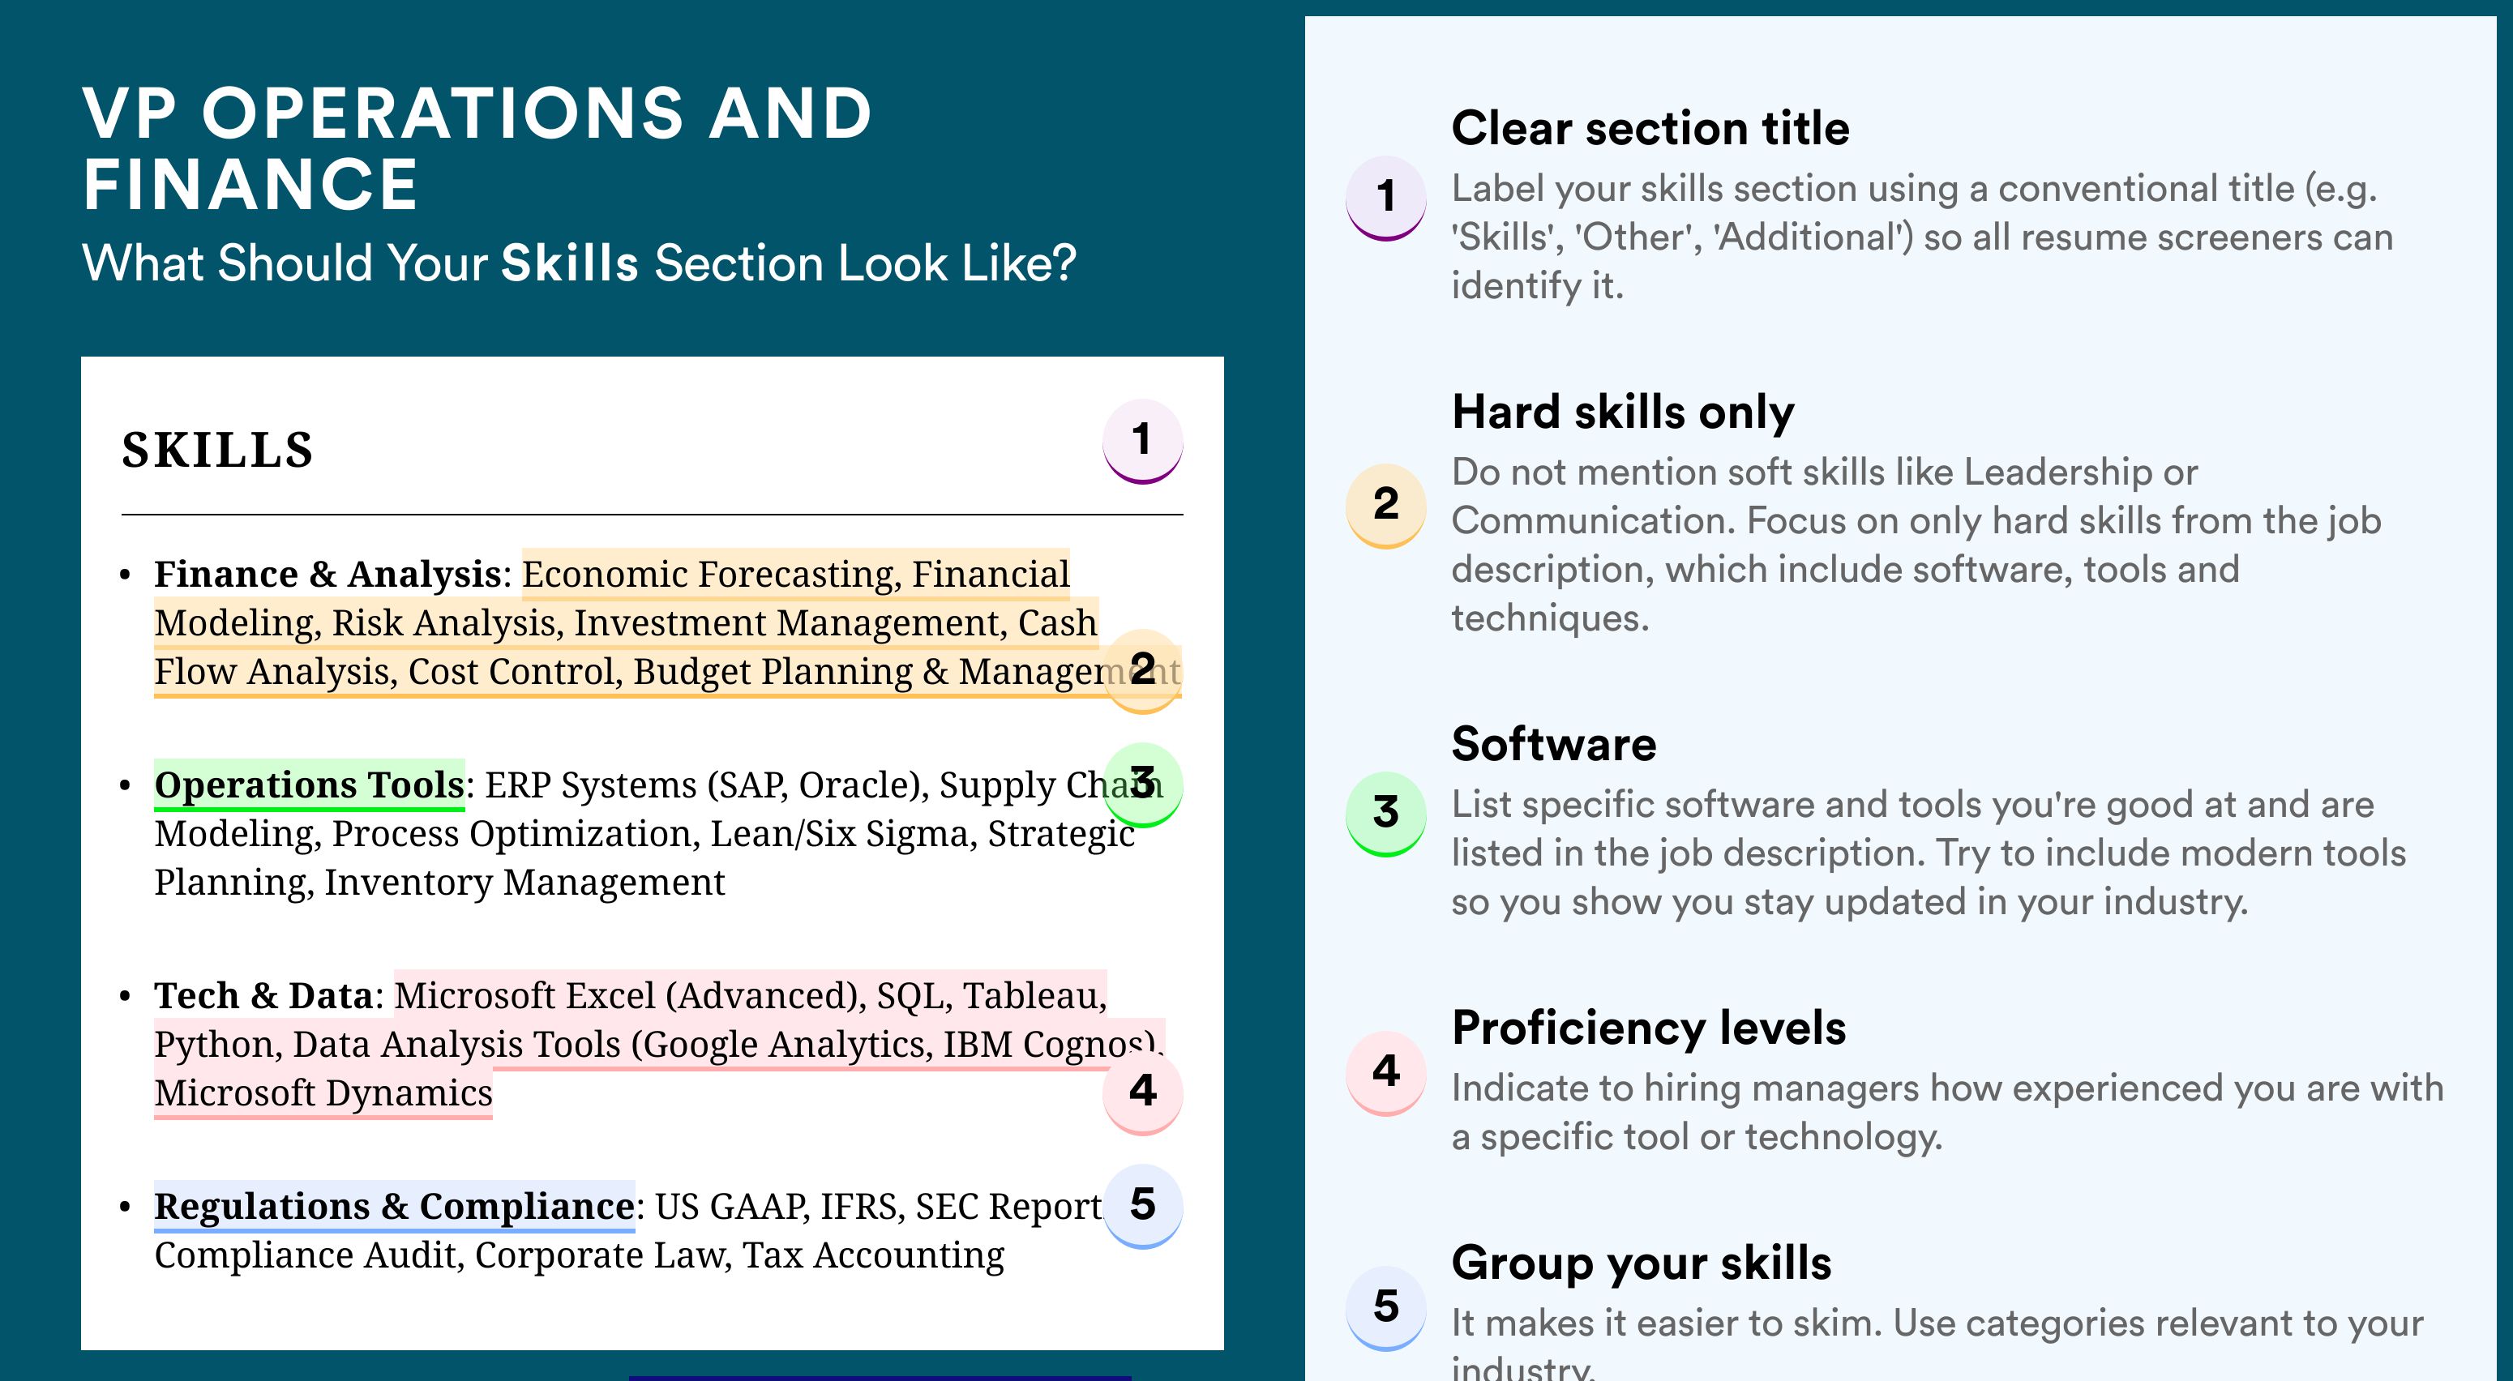The height and width of the screenshot is (1381, 2513).
Task: Click badge 3 next to Software tip
Action: coord(1385,812)
